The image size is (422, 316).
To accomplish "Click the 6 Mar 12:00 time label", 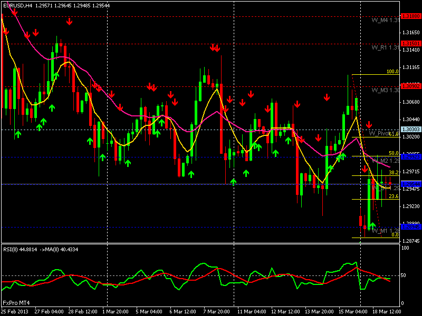I will click(183, 312).
